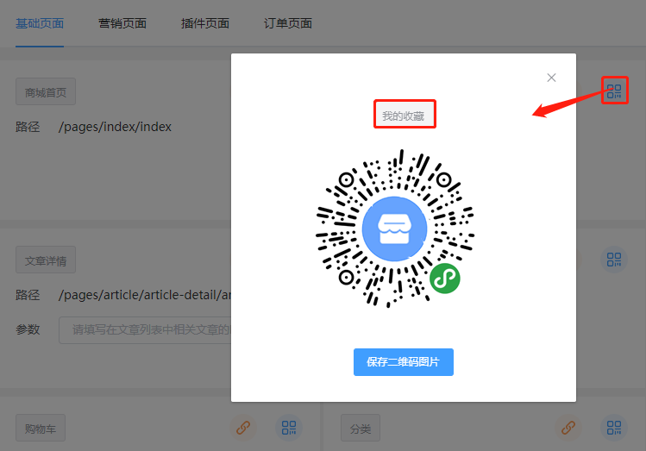Image resolution: width=646 pixels, height=451 pixels.
Task: Click the 商城首页 label tag
Action: [x=46, y=91]
